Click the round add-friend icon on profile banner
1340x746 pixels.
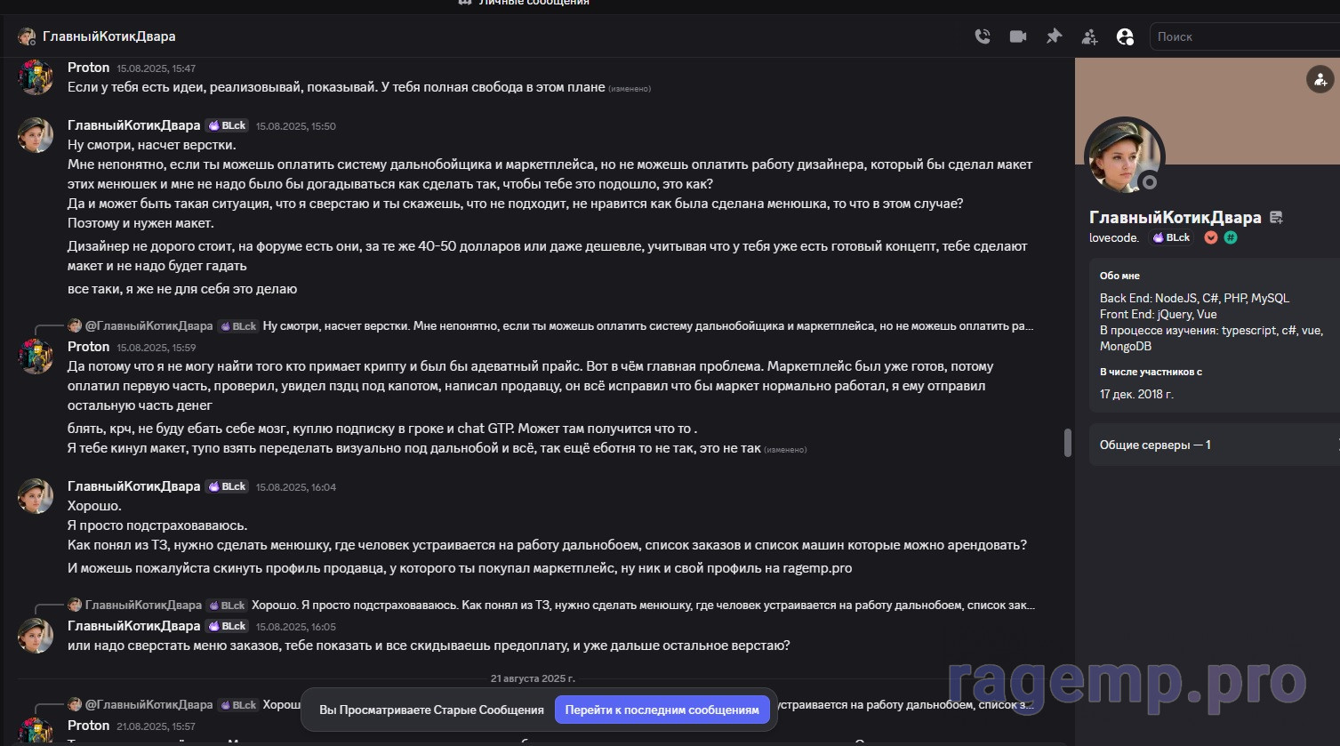[1320, 79]
